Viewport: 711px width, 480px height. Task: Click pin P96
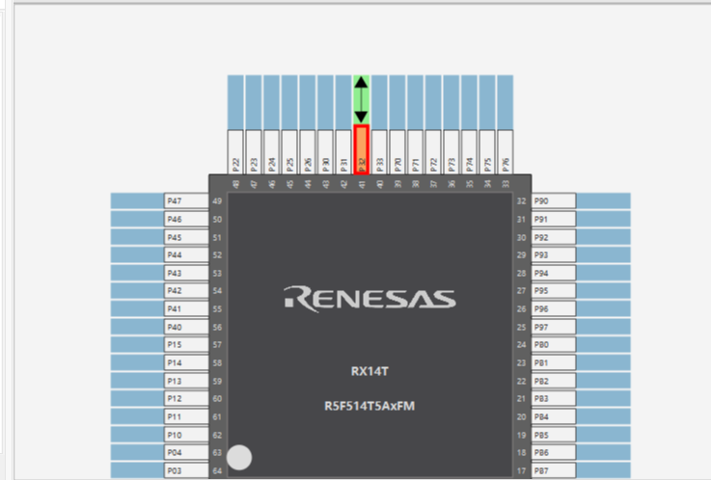[554, 308]
